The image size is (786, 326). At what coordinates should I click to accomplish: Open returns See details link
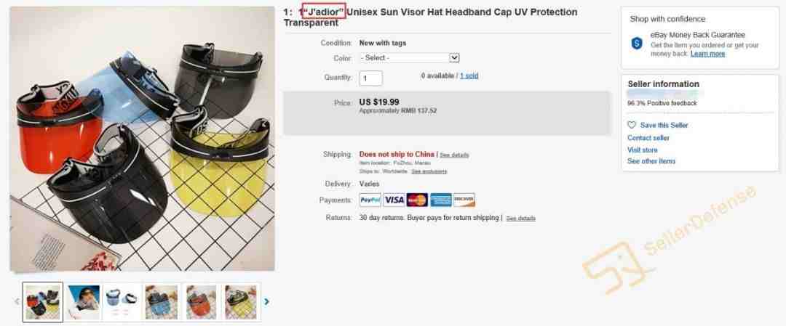(x=521, y=219)
